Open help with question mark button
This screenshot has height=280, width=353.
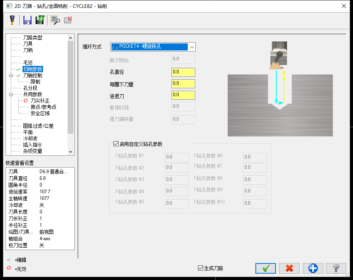coord(336,268)
